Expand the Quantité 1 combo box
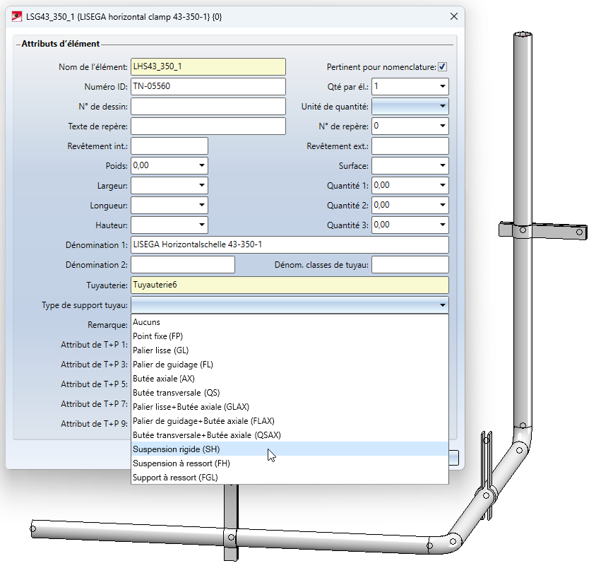The image size is (596, 568). pyautogui.click(x=443, y=185)
